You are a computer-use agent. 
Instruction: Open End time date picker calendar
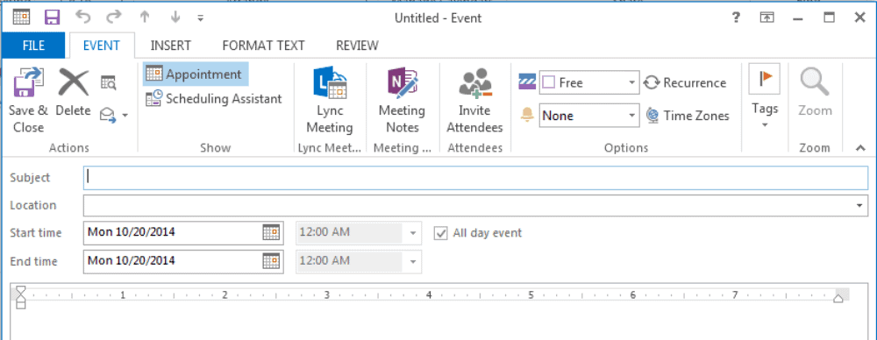pyautogui.click(x=271, y=260)
